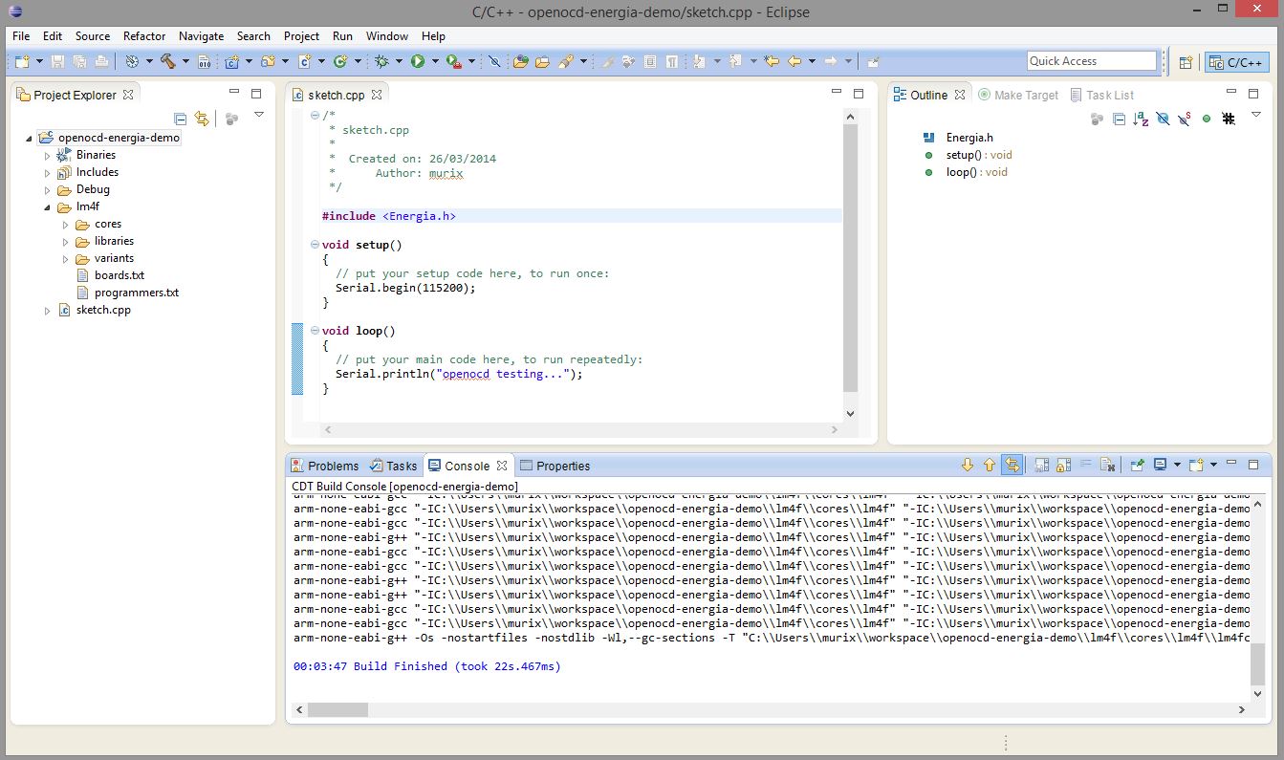Open the Refactor menu
This screenshot has width=1284, height=760.
[144, 35]
